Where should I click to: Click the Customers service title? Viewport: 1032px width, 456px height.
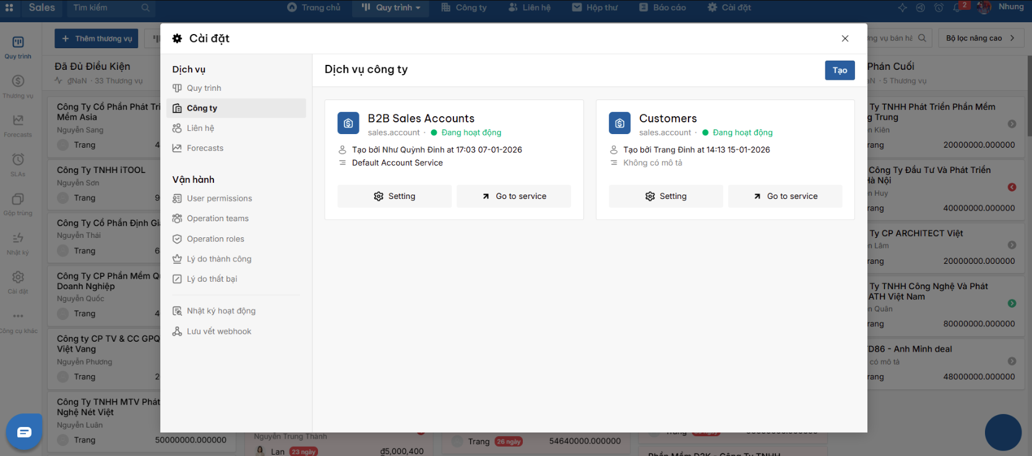pyautogui.click(x=668, y=119)
